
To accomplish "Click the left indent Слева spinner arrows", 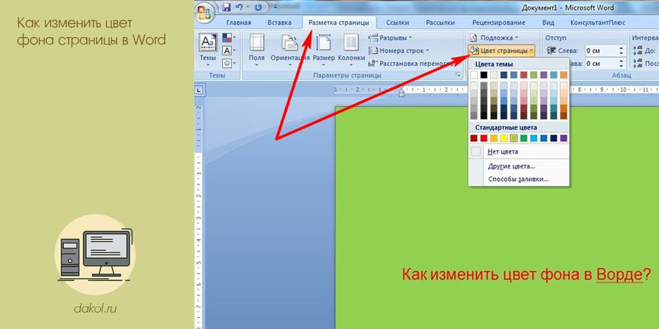I will click(622, 51).
